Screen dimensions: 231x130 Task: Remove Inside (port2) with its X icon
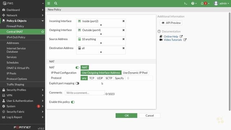[123, 21]
